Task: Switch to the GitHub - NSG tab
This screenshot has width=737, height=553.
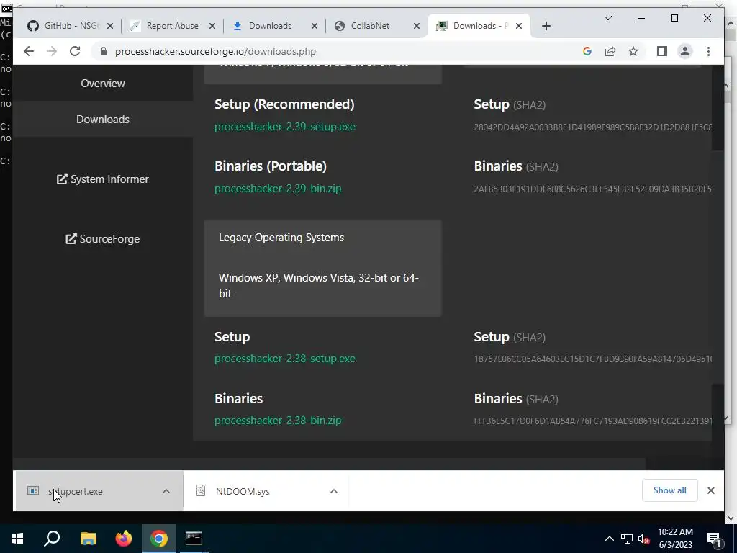Action: (71, 26)
